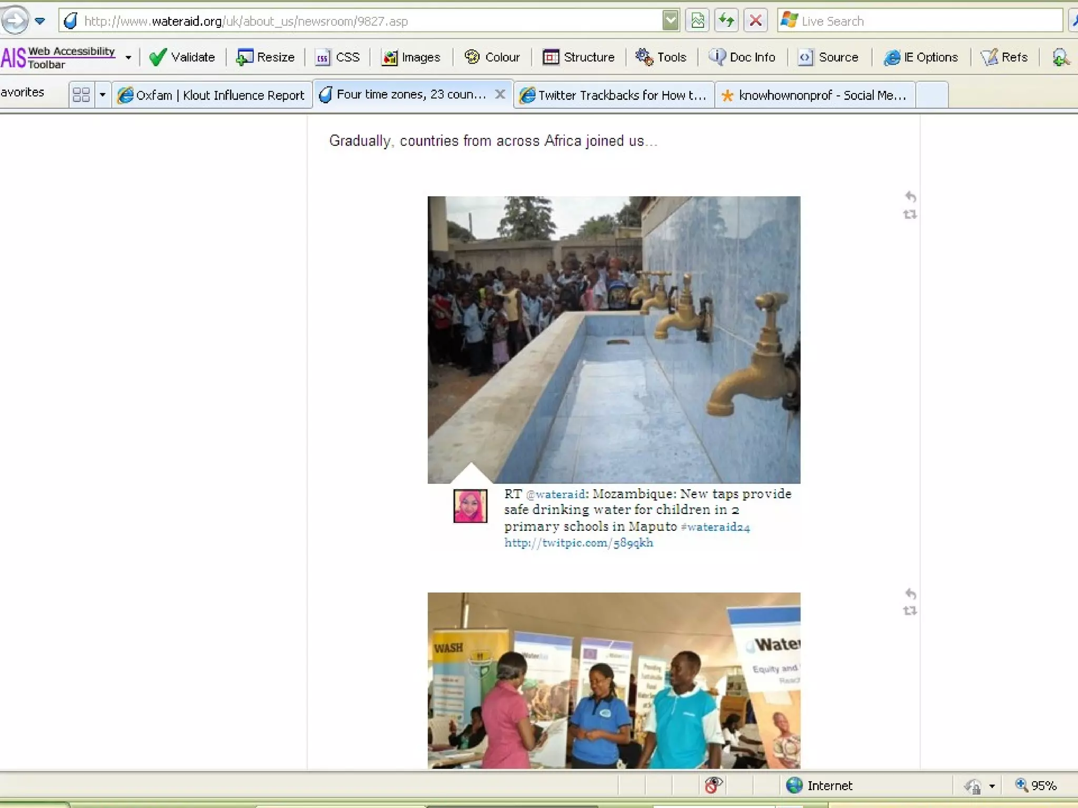Image resolution: width=1078 pixels, height=808 pixels.
Task: Toggle compatibility view icon in address bar
Action: point(697,21)
